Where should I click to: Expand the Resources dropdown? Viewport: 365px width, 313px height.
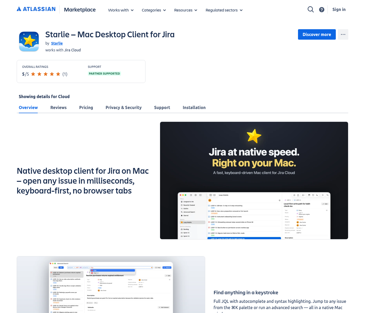(x=186, y=10)
